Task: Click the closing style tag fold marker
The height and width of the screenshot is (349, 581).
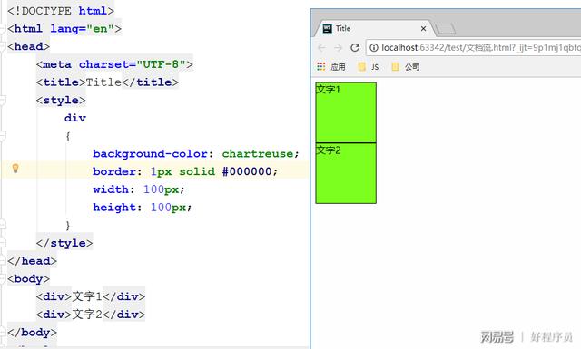Action: [x=2, y=243]
